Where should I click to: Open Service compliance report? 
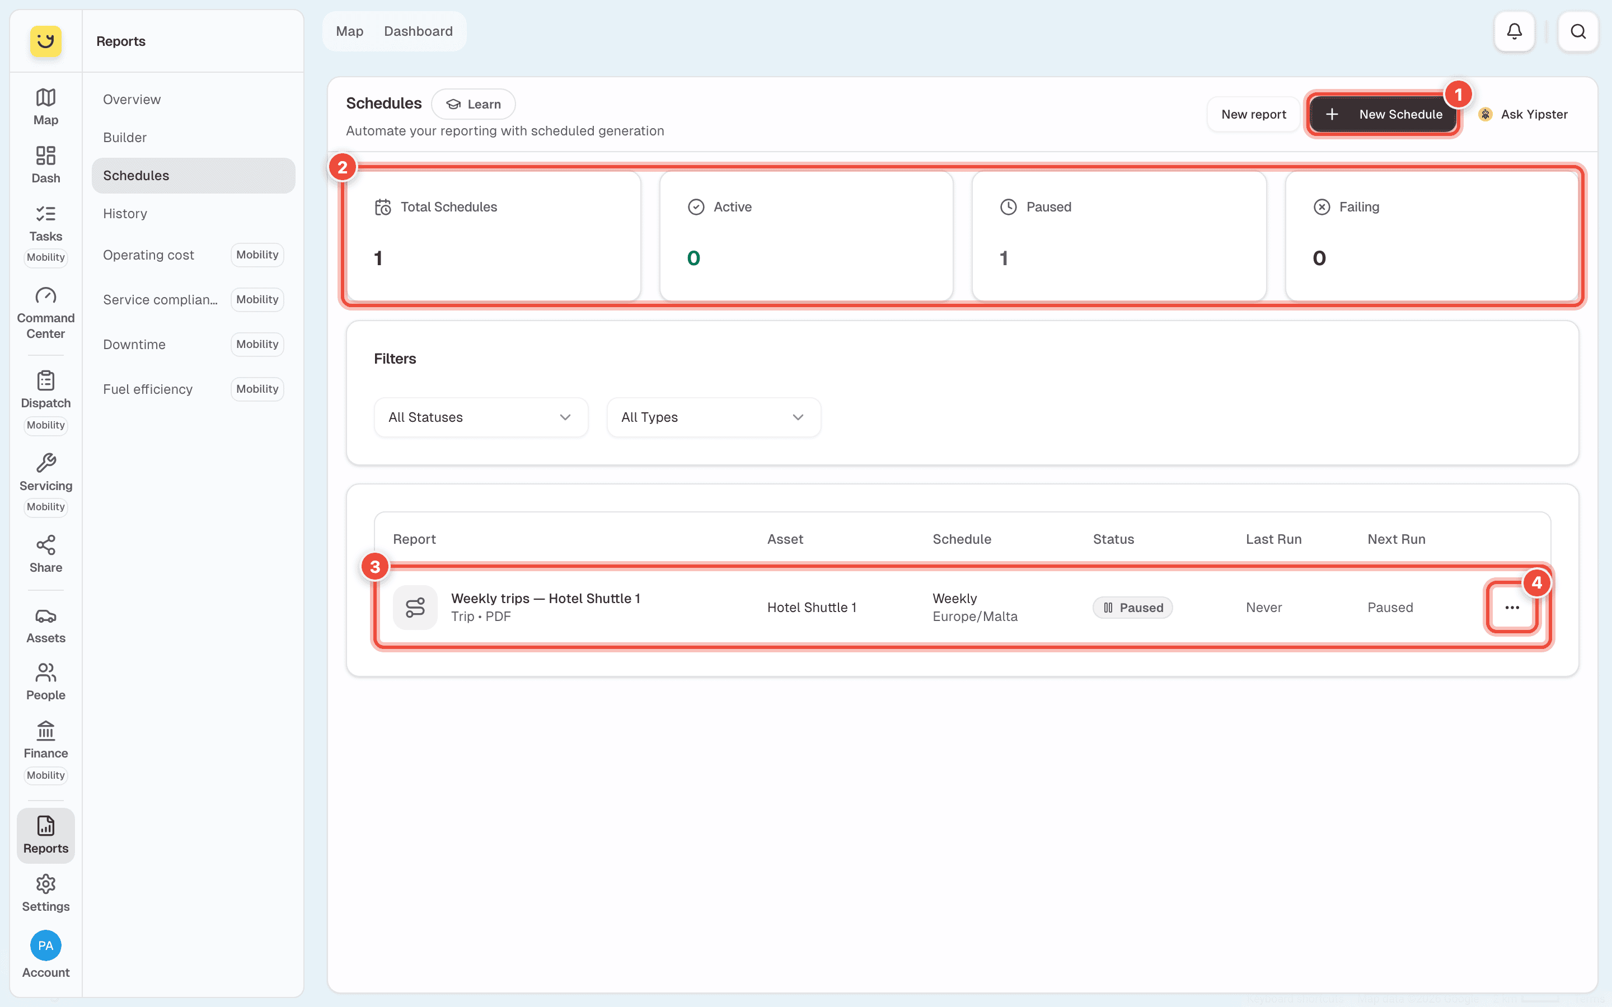click(193, 300)
